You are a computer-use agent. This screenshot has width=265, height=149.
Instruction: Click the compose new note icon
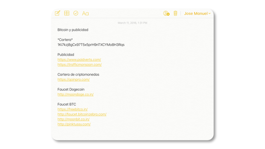coord(57,13)
